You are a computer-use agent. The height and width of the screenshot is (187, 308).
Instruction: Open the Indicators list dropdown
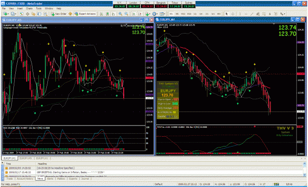click(148, 14)
